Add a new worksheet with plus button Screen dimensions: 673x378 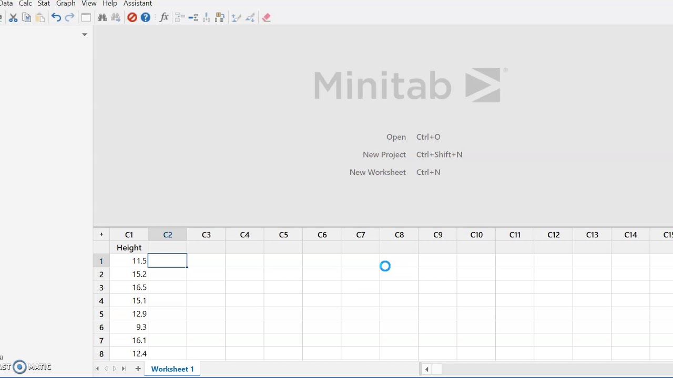click(x=138, y=369)
